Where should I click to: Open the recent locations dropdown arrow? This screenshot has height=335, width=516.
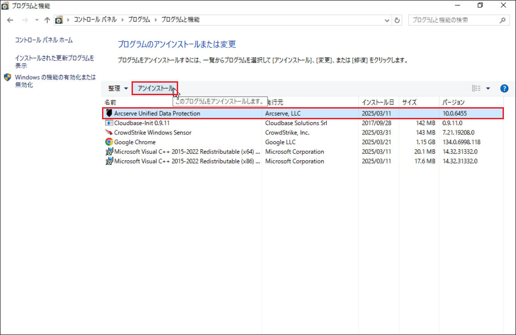pyautogui.click(x=37, y=20)
